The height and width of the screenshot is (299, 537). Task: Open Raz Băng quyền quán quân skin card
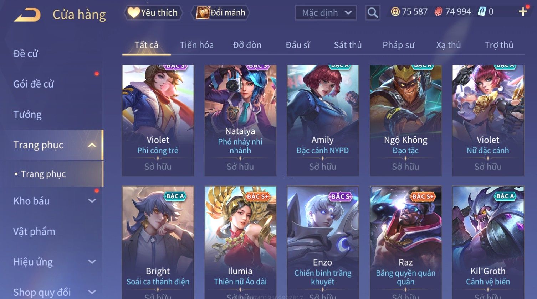pyautogui.click(x=405, y=242)
